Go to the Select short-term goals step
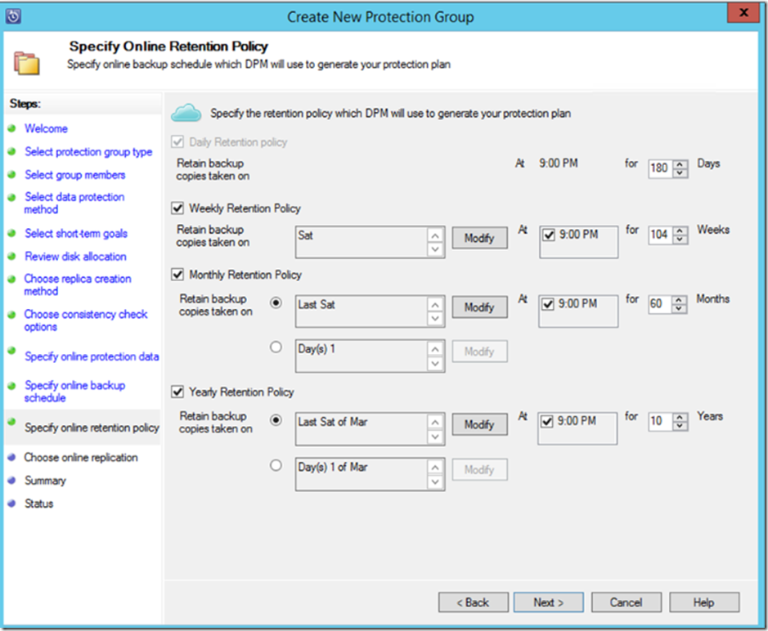 76,233
